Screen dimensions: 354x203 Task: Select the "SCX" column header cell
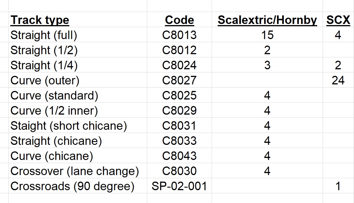[338, 20]
